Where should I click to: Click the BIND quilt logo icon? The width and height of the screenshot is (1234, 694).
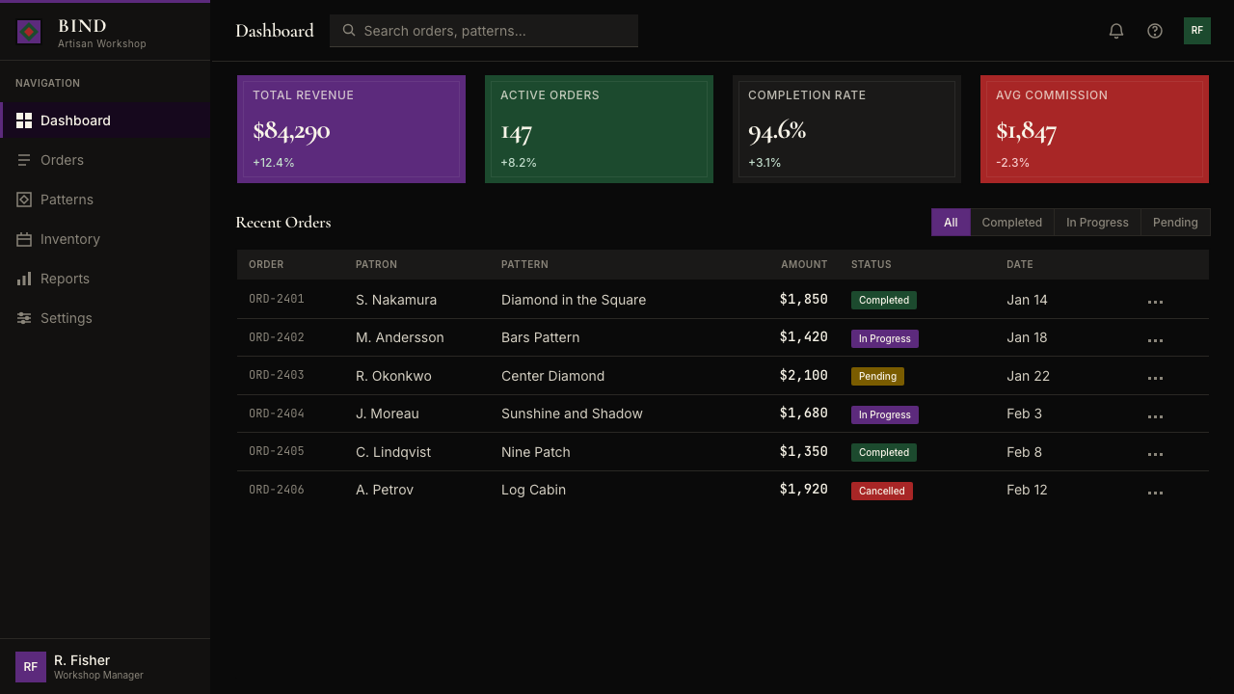[x=29, y=32]
